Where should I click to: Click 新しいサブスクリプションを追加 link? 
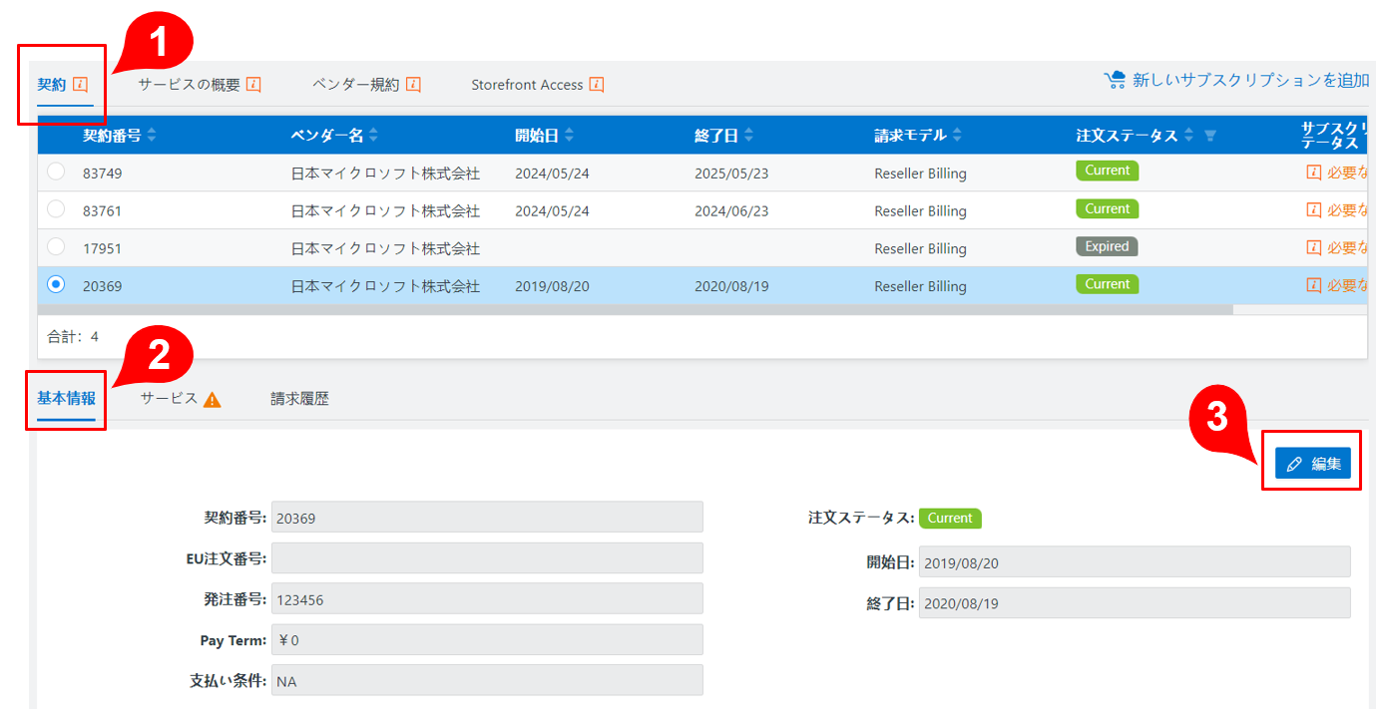coord(1250,81)
